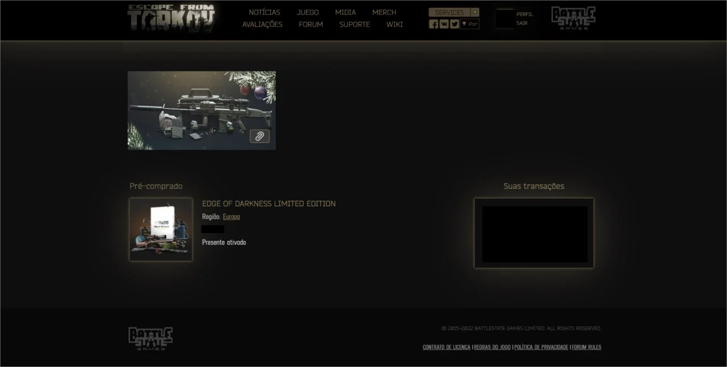The width and height of the screenshot is (727, 367).
Task: Click the EDGE OF DARKNESS LIMITED EDITION title
Action: point(269,203)
